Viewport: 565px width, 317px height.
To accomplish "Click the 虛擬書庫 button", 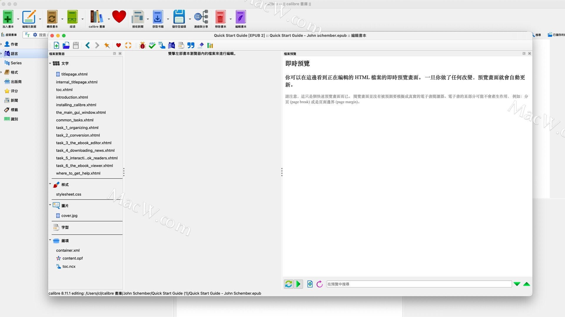I will point(9,35).
